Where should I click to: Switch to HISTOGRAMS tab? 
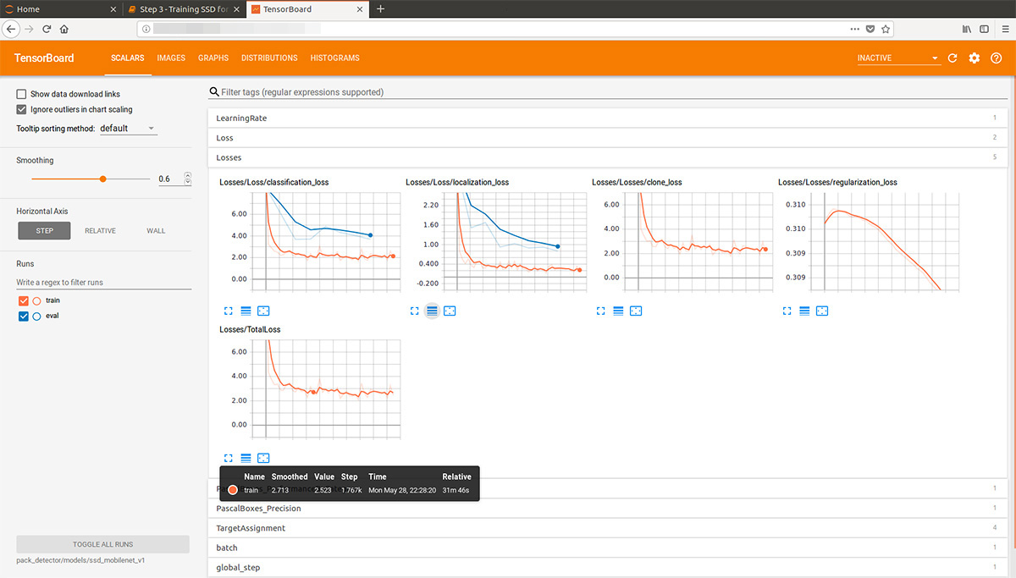334,58
